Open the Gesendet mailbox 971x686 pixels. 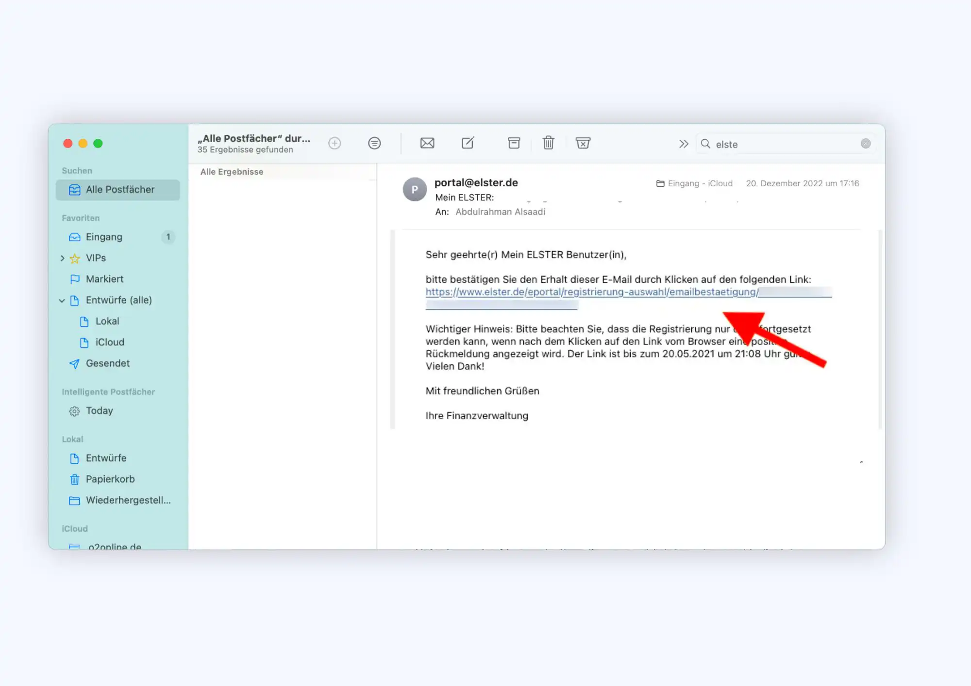pyautogui.click(x=107, y=363)
